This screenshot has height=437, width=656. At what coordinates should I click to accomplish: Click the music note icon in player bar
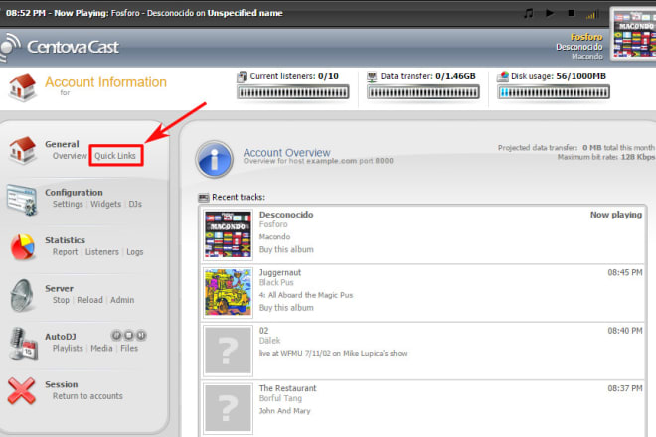pos(529,13)
